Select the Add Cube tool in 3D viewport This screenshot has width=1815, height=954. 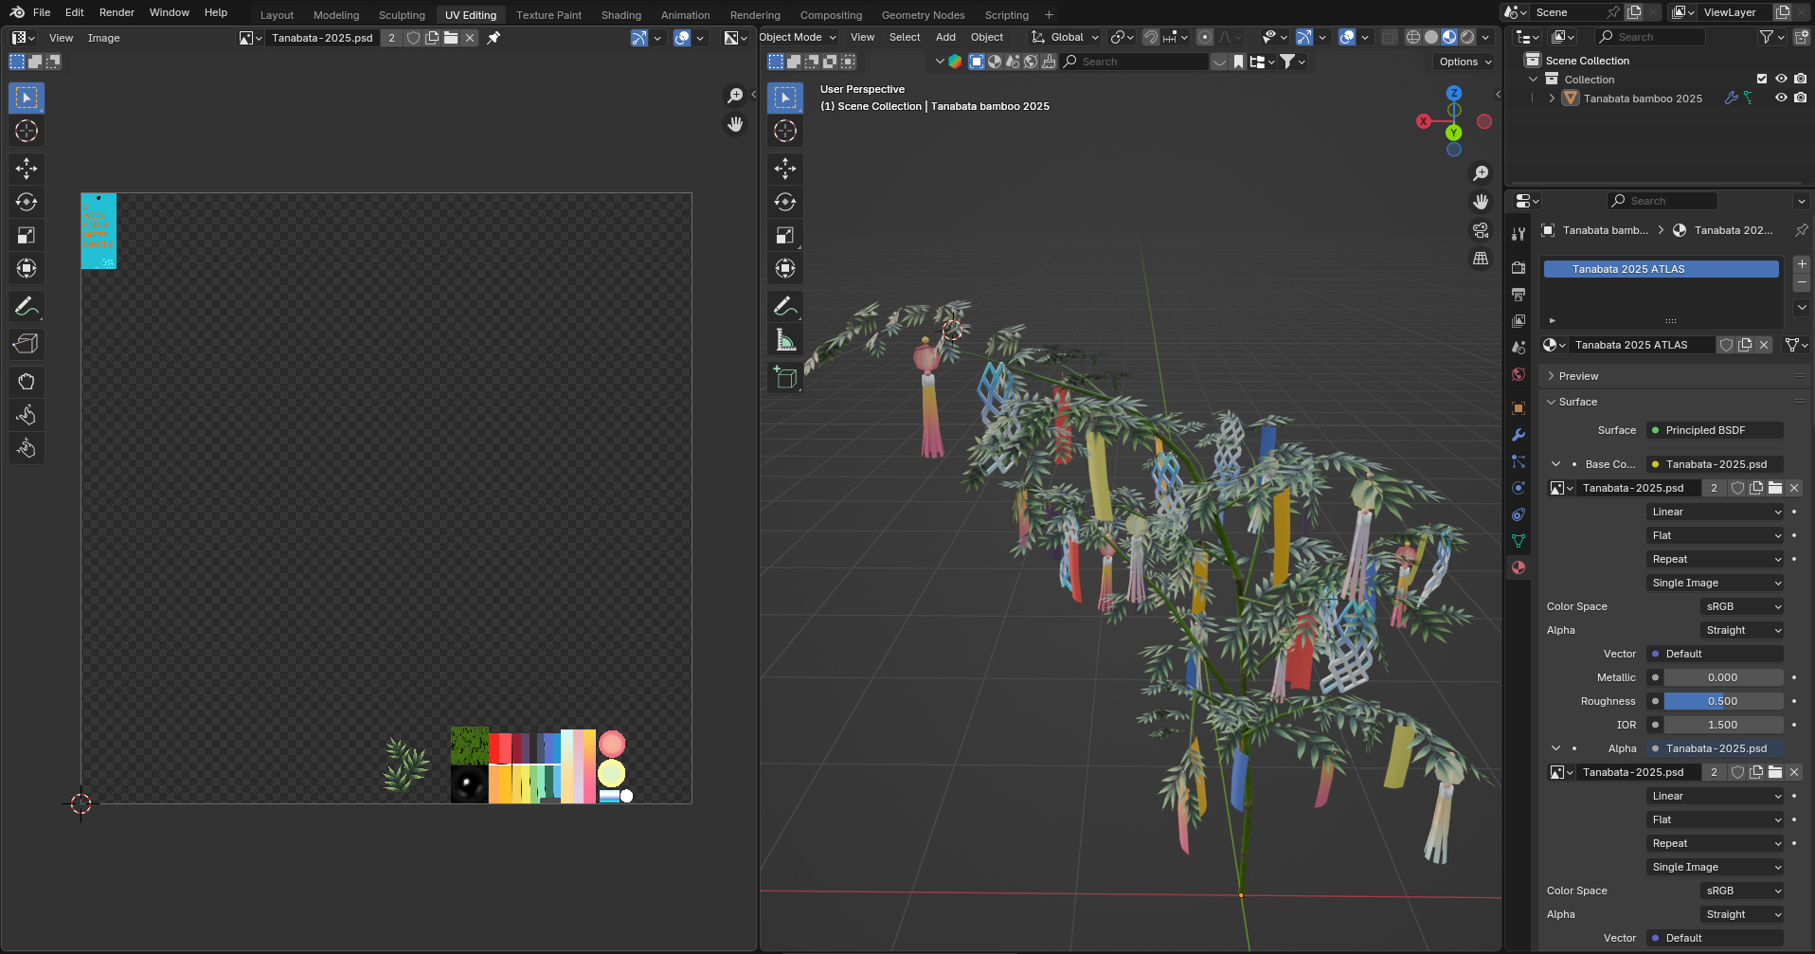[785, 377]
